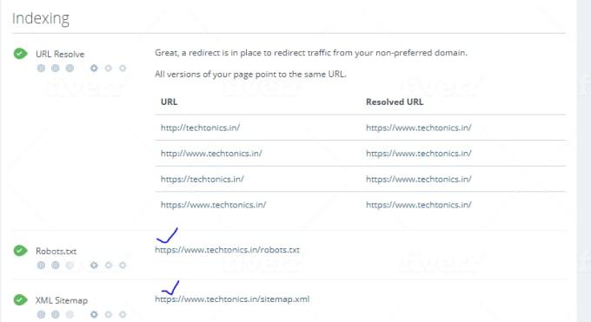
Task: Click the second globe icon under XML Sitemap
Action: pos(56,314)
